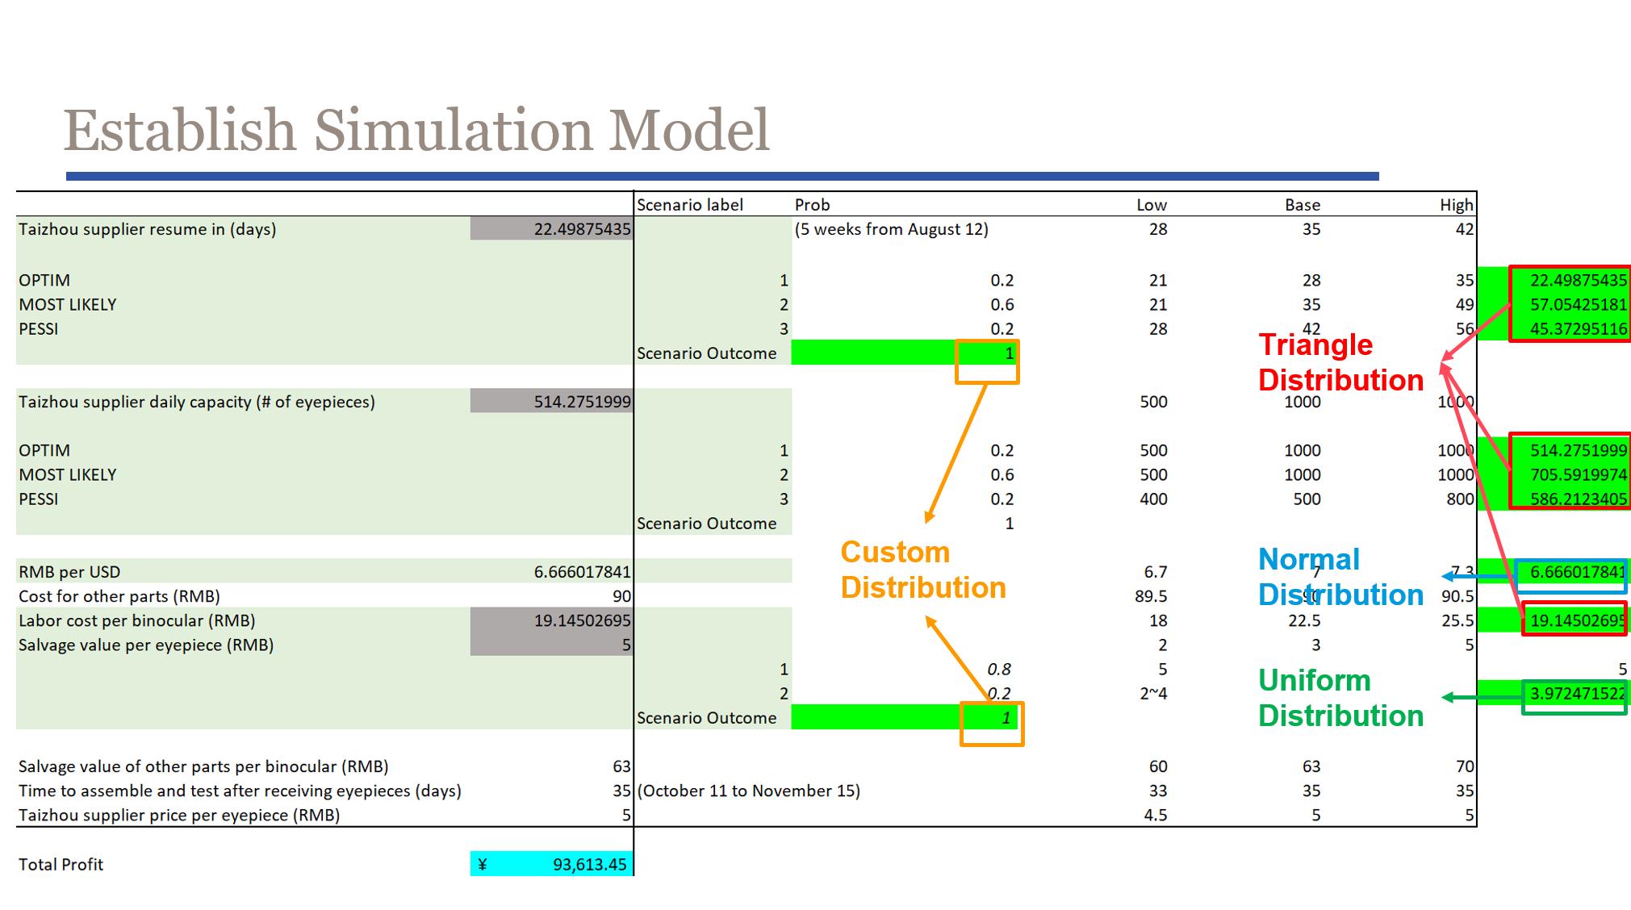
Task: Click the Triangle Distribution label
Action: click(x=1340, y=362)
